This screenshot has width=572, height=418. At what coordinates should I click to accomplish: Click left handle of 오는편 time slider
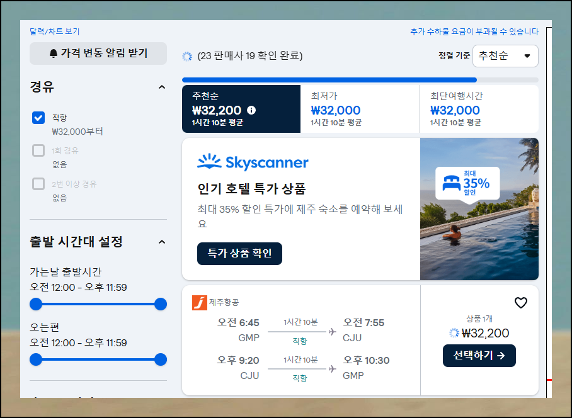tap(36, 359)
